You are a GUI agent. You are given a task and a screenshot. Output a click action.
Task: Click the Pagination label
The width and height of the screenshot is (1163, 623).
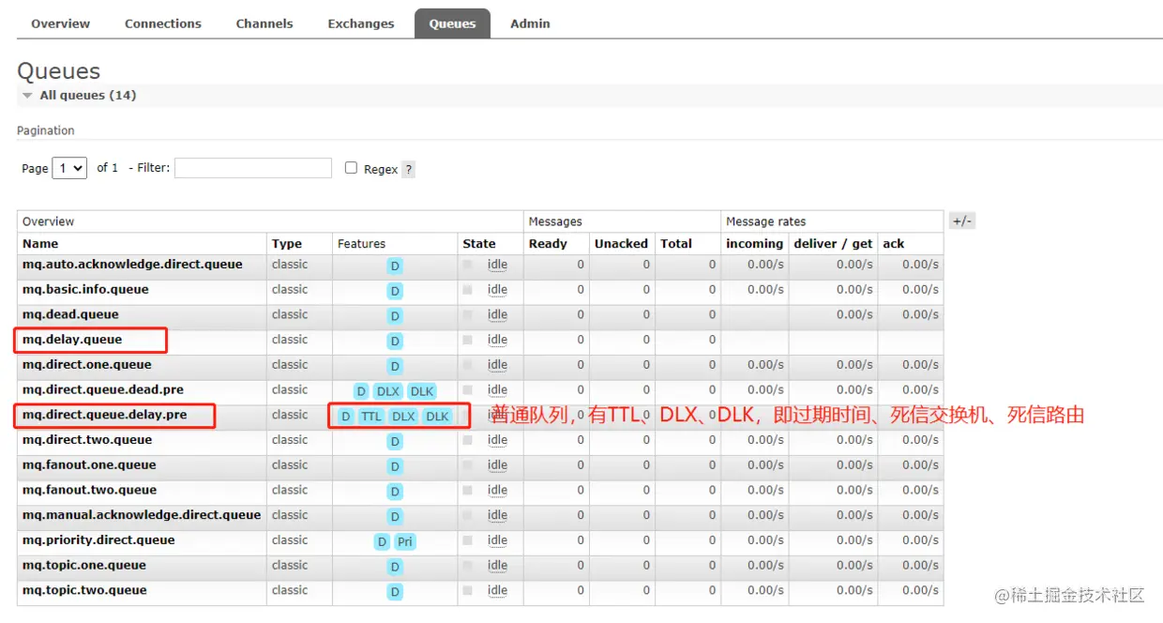(46, 130)
